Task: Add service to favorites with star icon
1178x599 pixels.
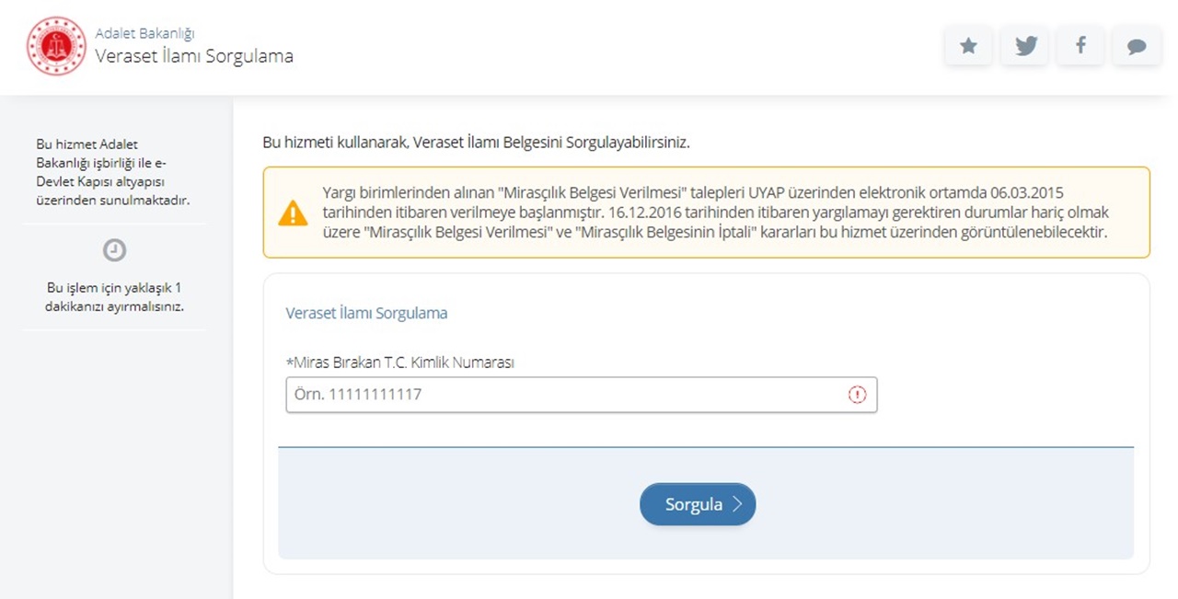Action: click(968, 46)
